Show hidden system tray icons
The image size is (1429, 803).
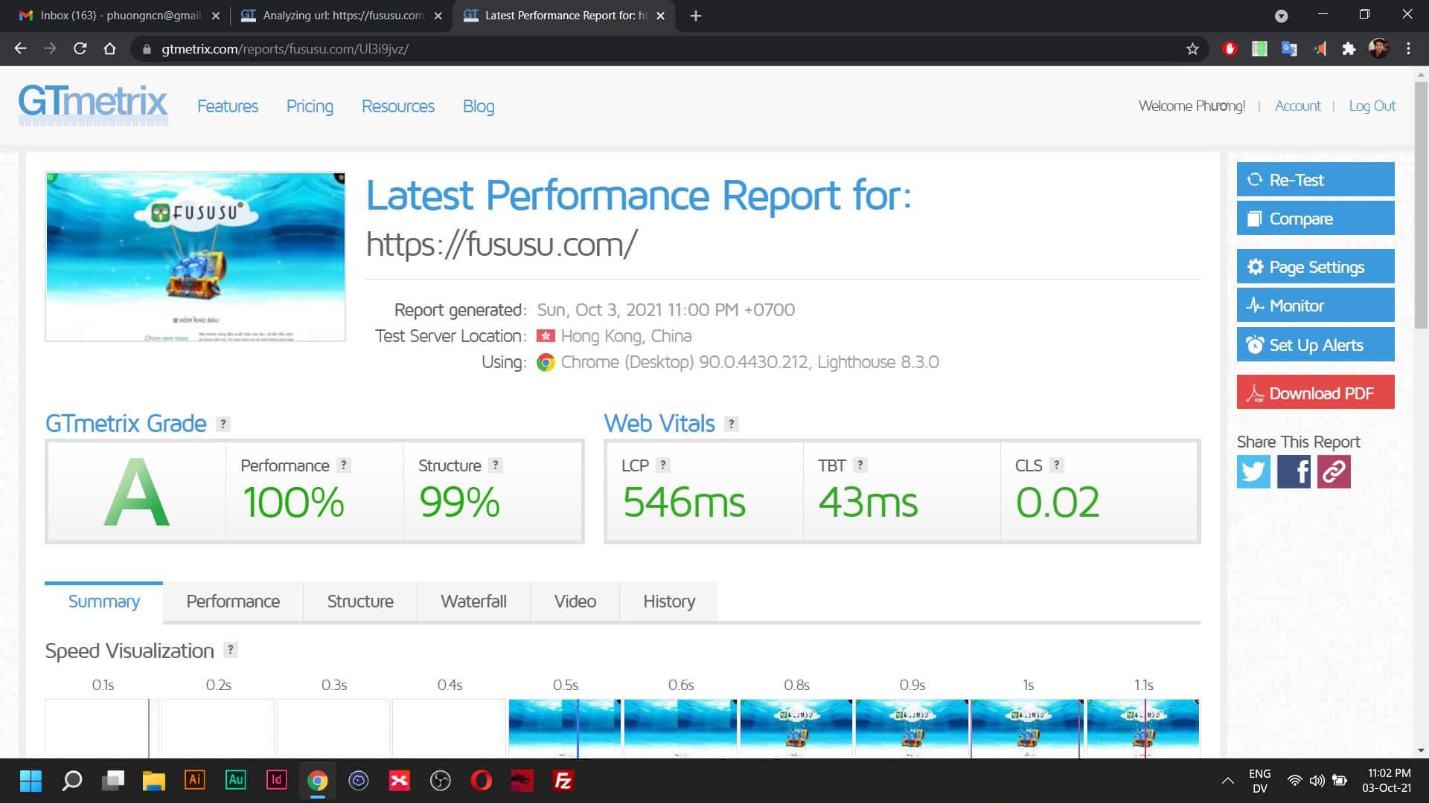coord(1228,781)
